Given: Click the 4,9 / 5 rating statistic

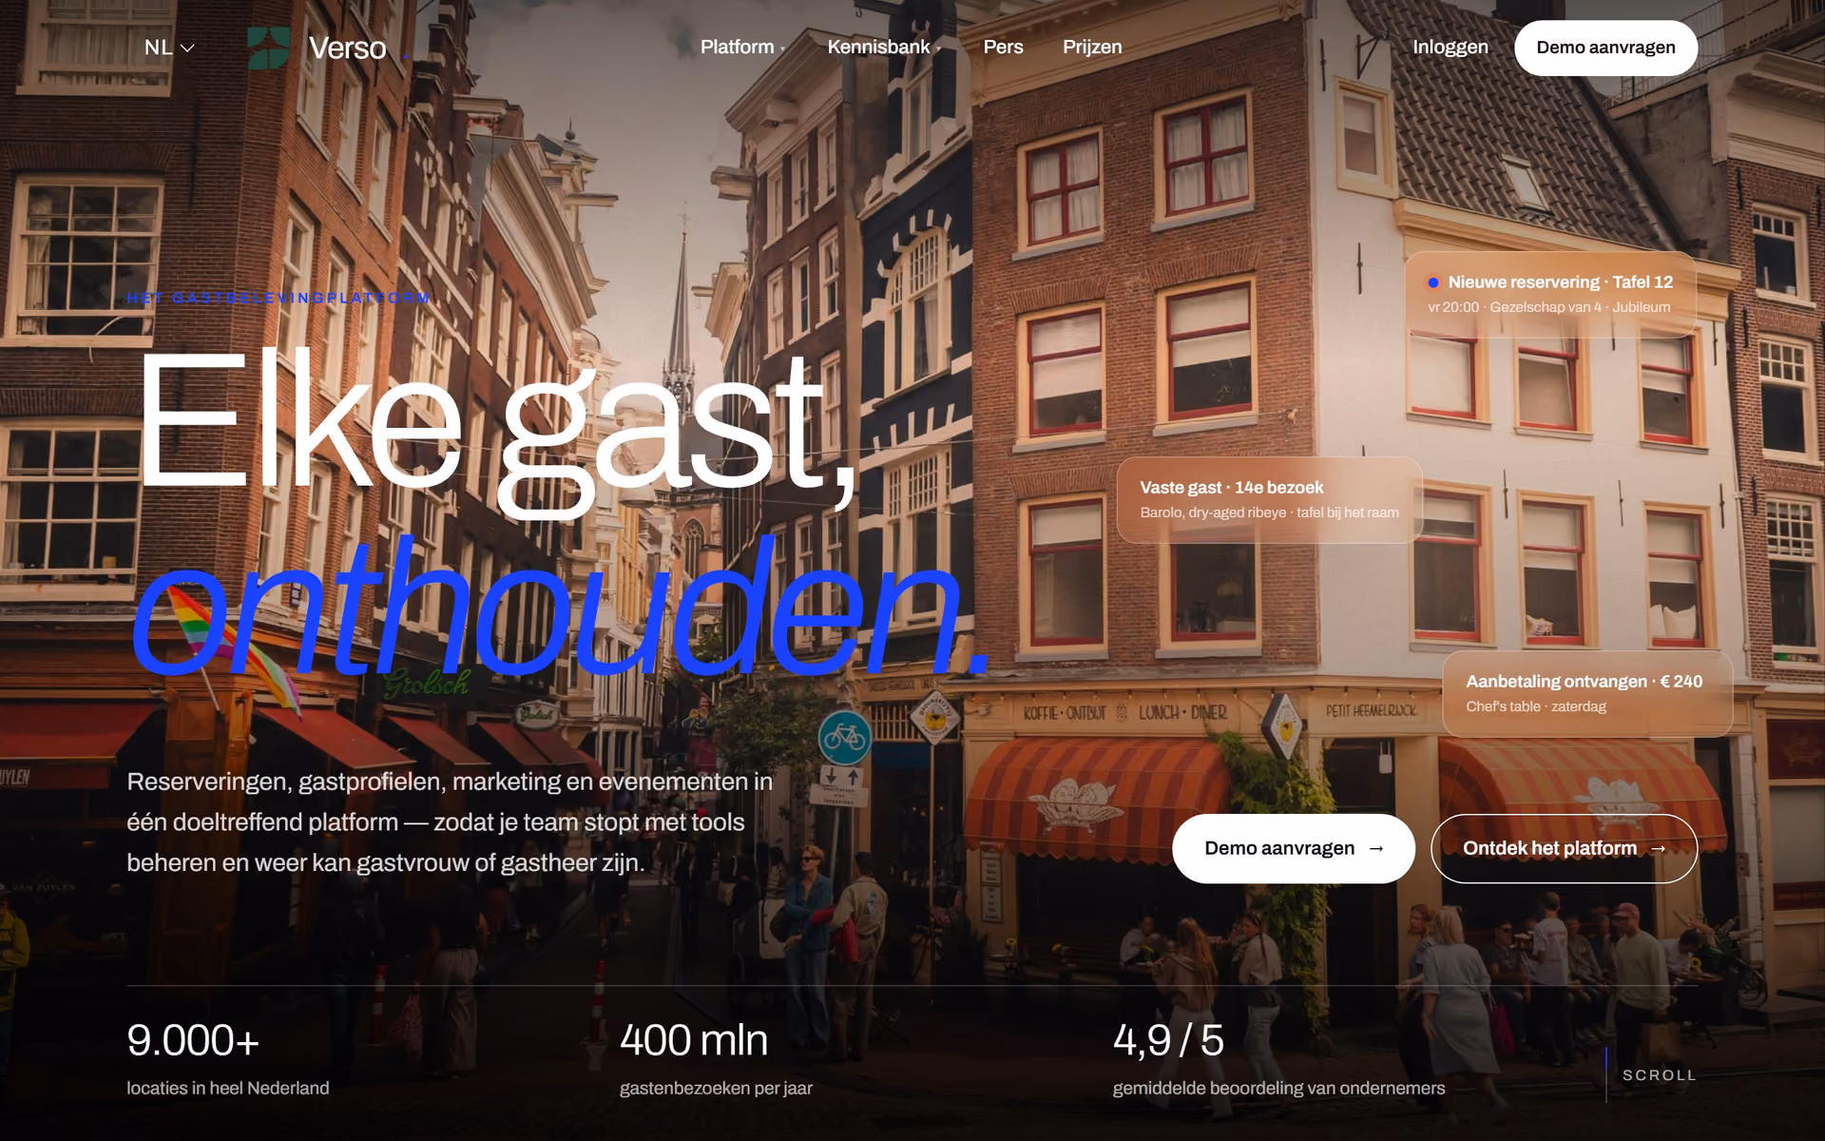Looking at the screenshot, I should coord(1168,1040).
